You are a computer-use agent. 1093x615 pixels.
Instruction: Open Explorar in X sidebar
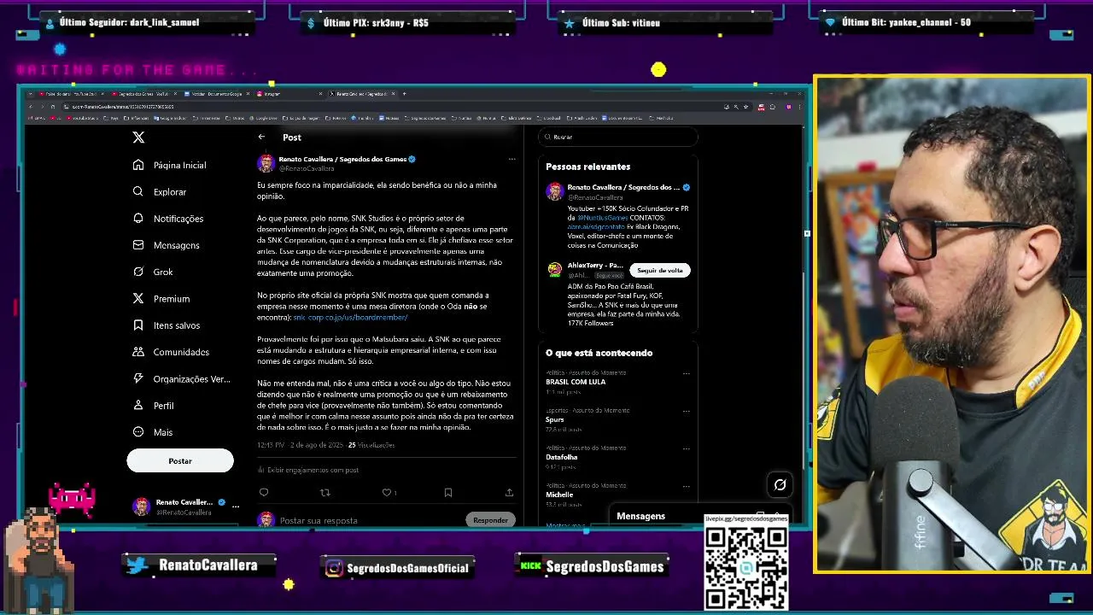pos(159,191)
